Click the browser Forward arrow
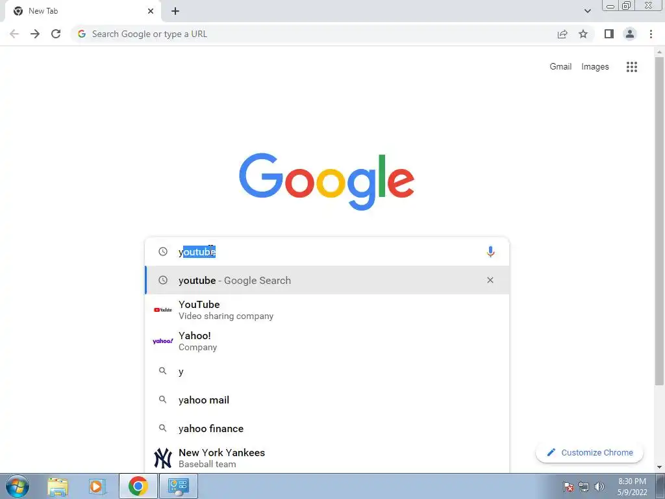Image resolution: width=665 pixels, height=499 pixels. pyautogui.click(x=35, y=34)
